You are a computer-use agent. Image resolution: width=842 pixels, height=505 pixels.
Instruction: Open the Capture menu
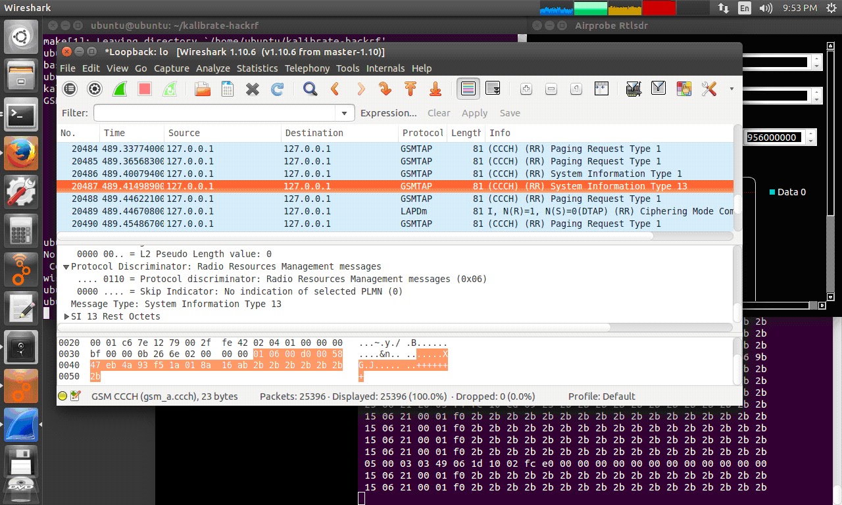[x=172, y=68]
